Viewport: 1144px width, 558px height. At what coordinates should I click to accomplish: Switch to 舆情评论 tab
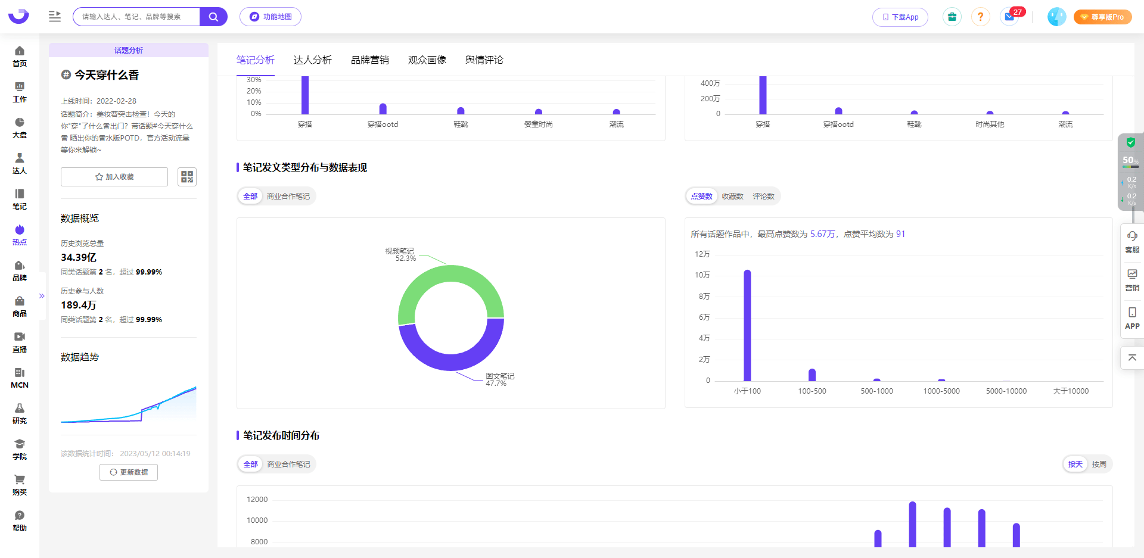click(x=484, y=60)
